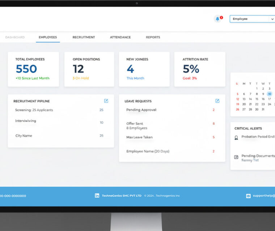Image resolution: width=275 pixels, height=231 pixels.
Task: Pick date 19 in the calendar
Action: click(237, 104)
